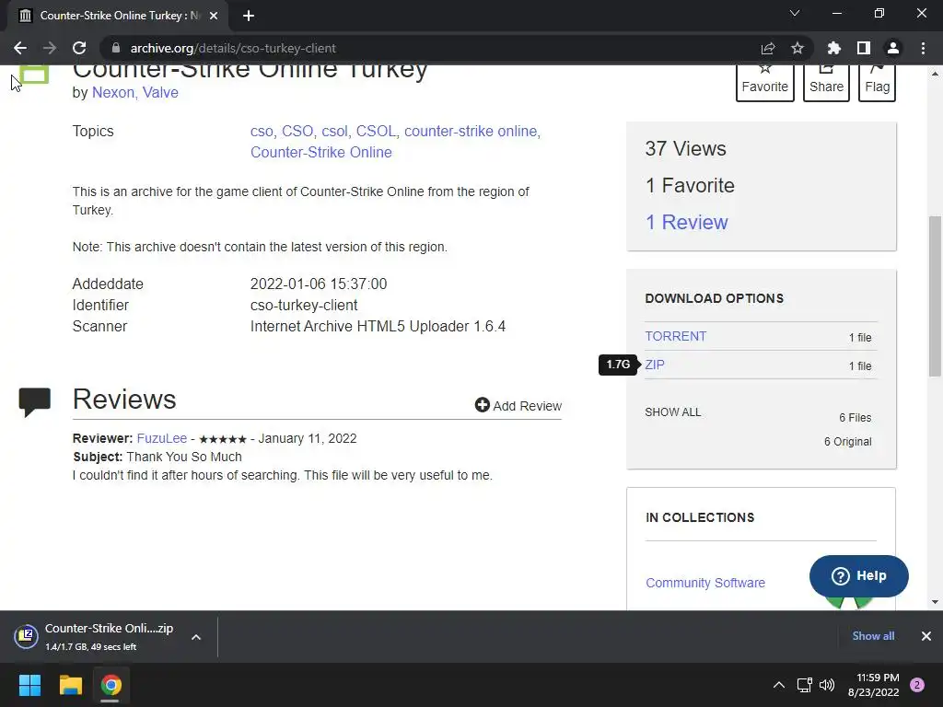Viewport: 943px width, 707px height.
Task: Open the notification badge showing 2
Action: pyautogui.click(x=917, y=685)
